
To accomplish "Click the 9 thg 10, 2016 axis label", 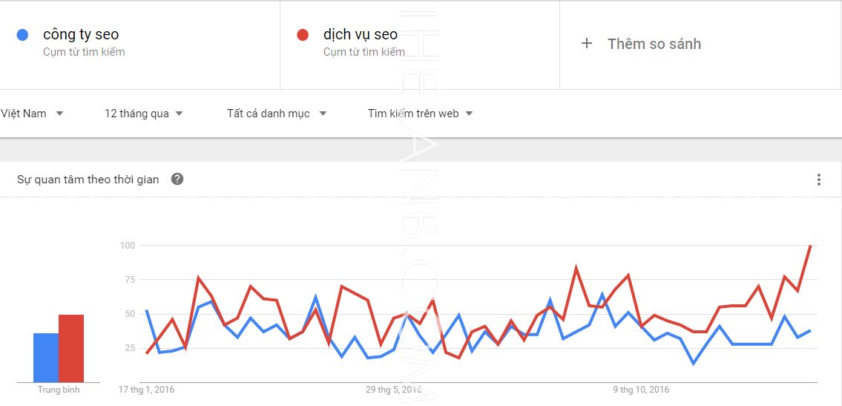I will 641,389.
